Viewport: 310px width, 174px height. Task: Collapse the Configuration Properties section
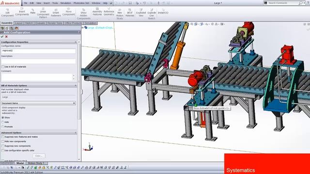coord(76,42)
